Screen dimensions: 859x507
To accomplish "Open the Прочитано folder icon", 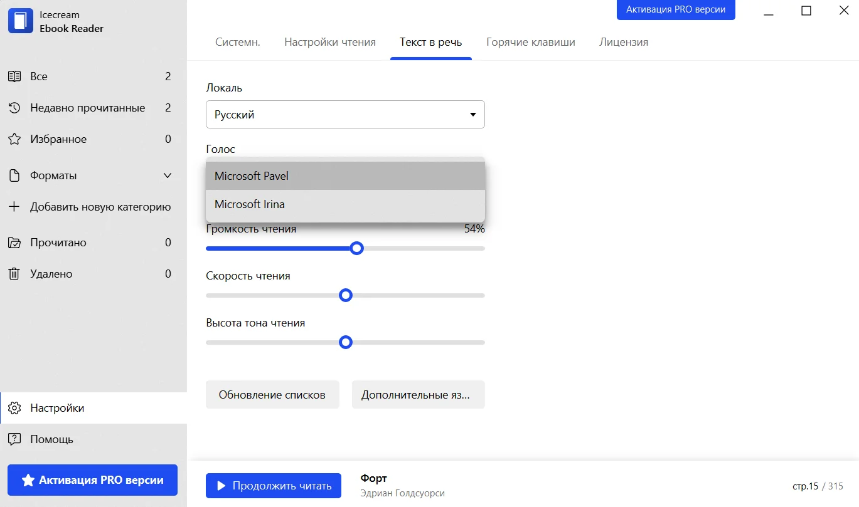I will pos(14,243).
